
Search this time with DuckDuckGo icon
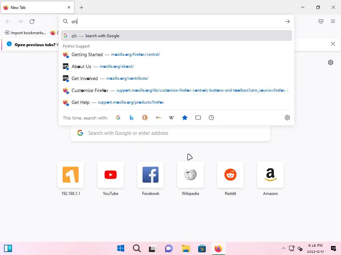coord(145,118)
